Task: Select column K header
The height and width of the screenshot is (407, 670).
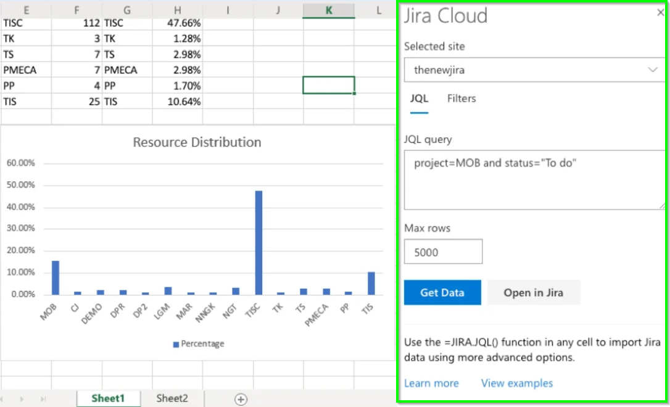Action: [329, 10]
